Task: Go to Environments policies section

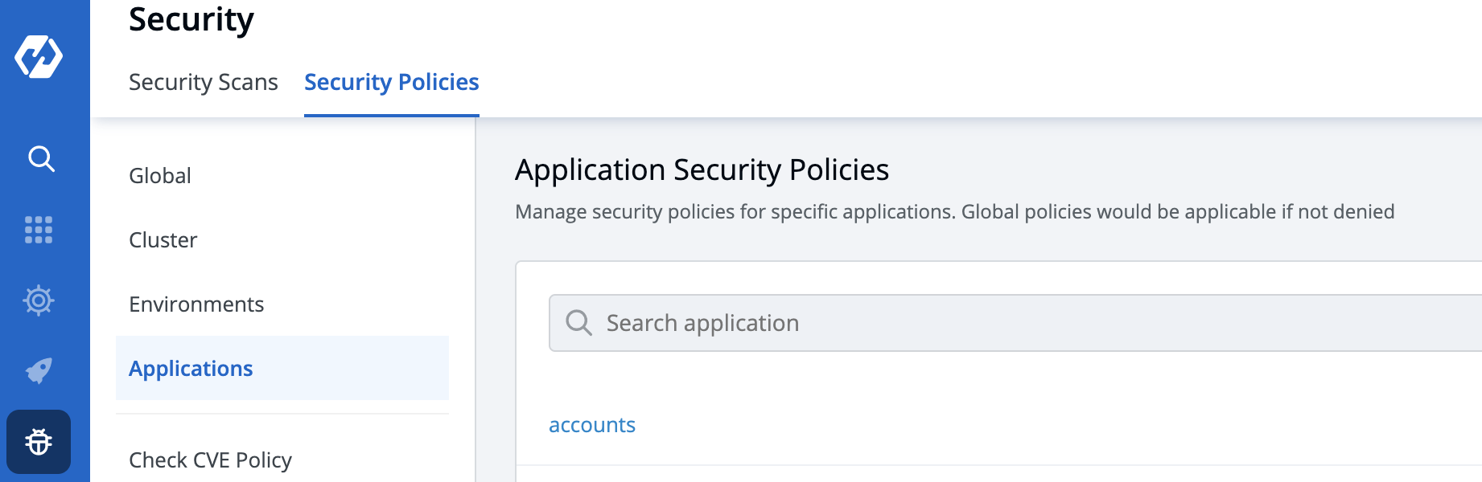Action: click(196, 304)
